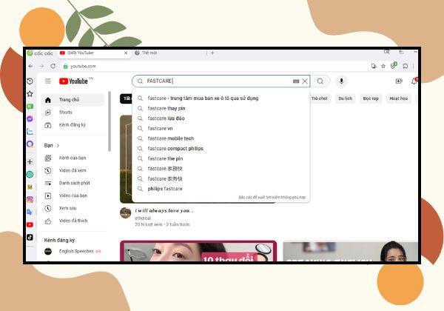Reload the page with refresh icon
Viewport: 444px width, 311px height.
pos(53,67)
